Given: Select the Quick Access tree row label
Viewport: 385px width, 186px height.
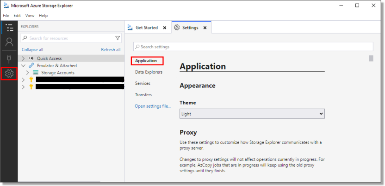Looking at the screenshot, I should pyautogui.click(x=50, y=58).
